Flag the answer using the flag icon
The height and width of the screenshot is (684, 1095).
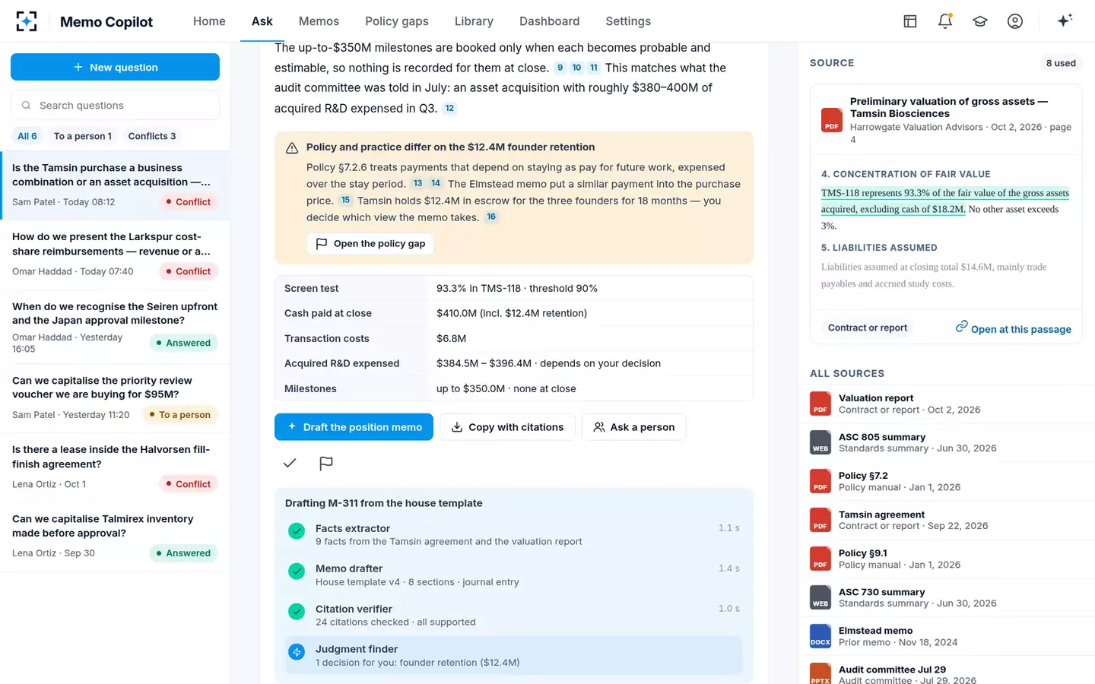[326, 463]
